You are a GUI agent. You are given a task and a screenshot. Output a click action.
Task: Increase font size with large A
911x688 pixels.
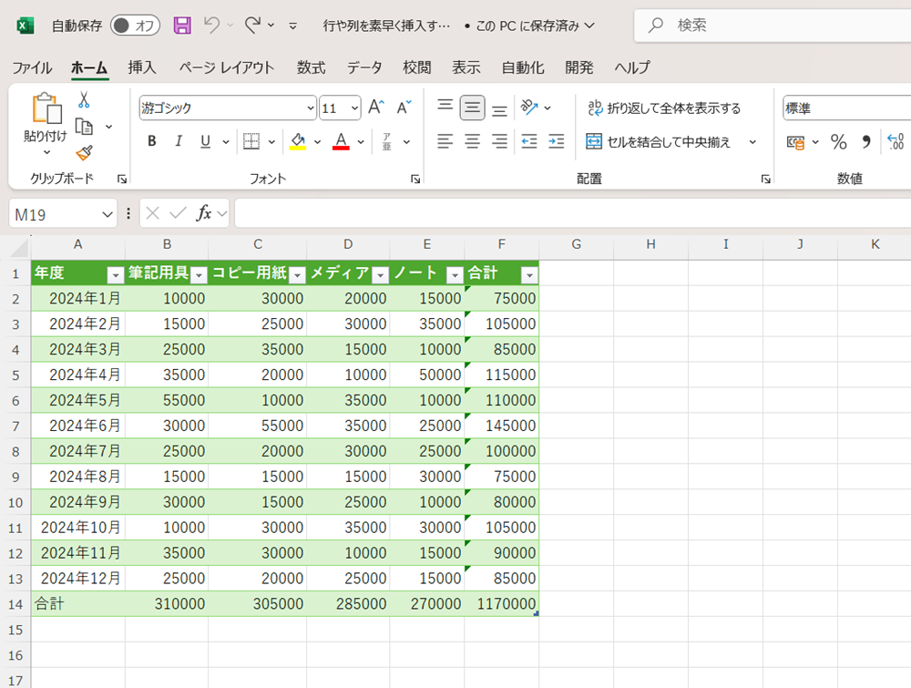point(376,108)
